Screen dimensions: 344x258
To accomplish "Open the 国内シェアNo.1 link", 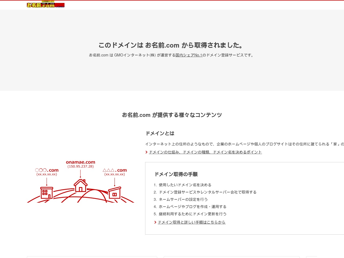I will 189,55.
